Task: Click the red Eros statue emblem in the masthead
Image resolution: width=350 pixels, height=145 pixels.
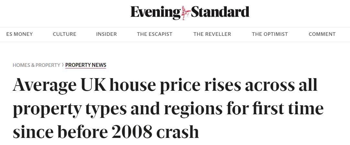Action: pos(186,13)
